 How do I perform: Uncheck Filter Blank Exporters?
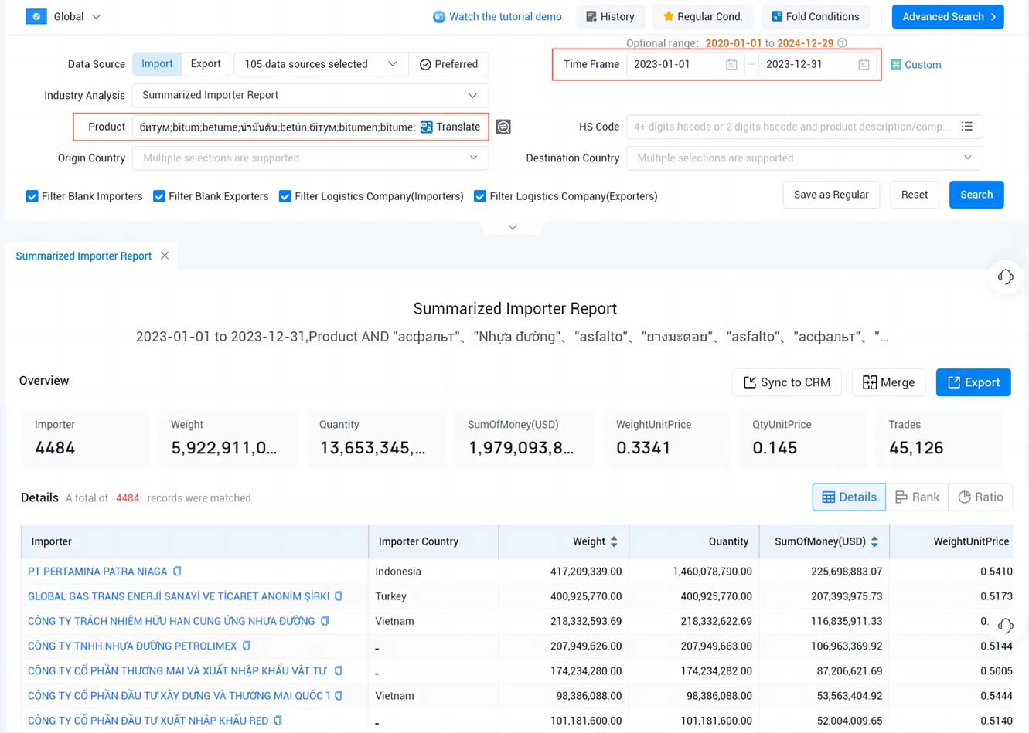click(159, 196)
